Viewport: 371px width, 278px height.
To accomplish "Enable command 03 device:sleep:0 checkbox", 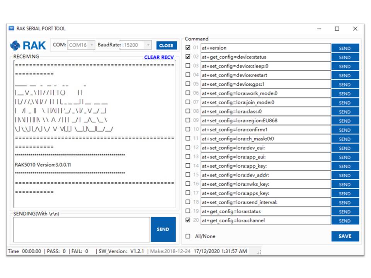I will pyautogui.click(x=188, y=66).
